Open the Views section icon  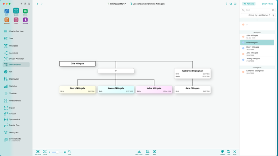tap(25, 11)
